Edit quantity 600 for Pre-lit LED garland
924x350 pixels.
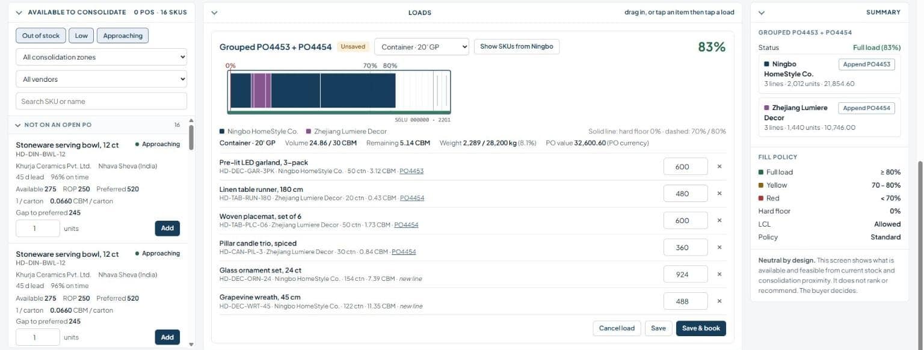point(685,167)
